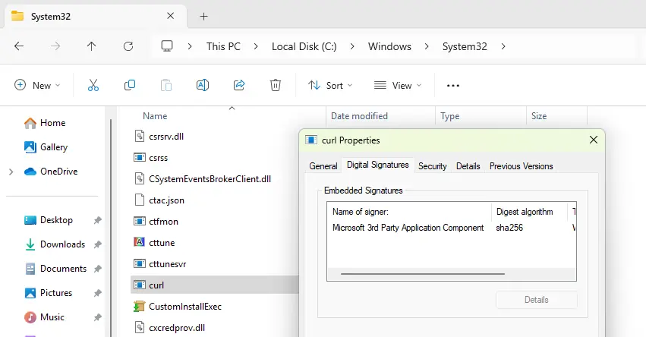Click System32 in address bar
The width and height of the screenshot is (646, 337).
465,46
